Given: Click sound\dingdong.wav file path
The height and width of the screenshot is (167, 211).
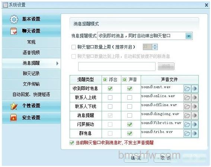Looking at the screenshot, I should click(x=160, y=114).
